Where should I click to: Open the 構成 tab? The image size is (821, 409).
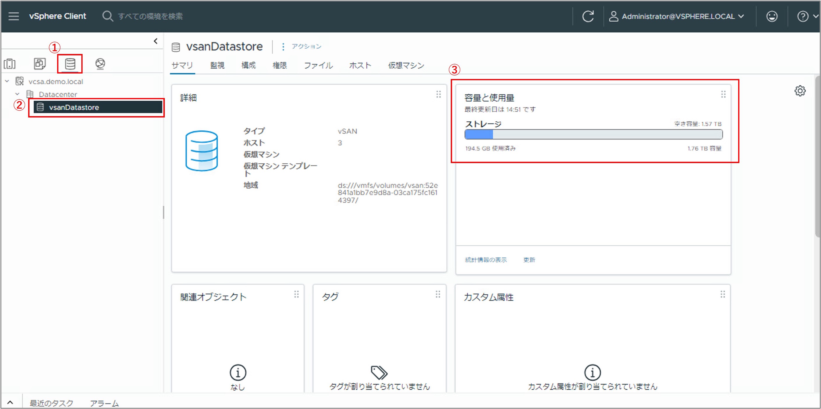pos(248,65)
